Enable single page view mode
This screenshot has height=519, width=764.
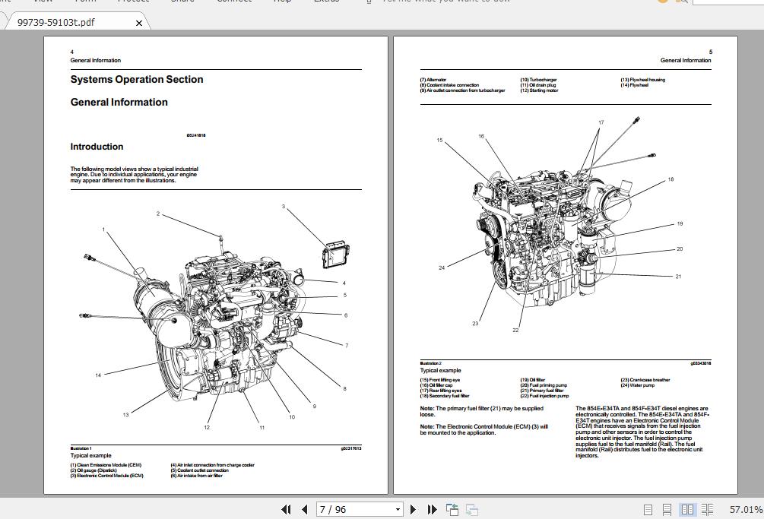pyautogui.click(x=648, y=510)
